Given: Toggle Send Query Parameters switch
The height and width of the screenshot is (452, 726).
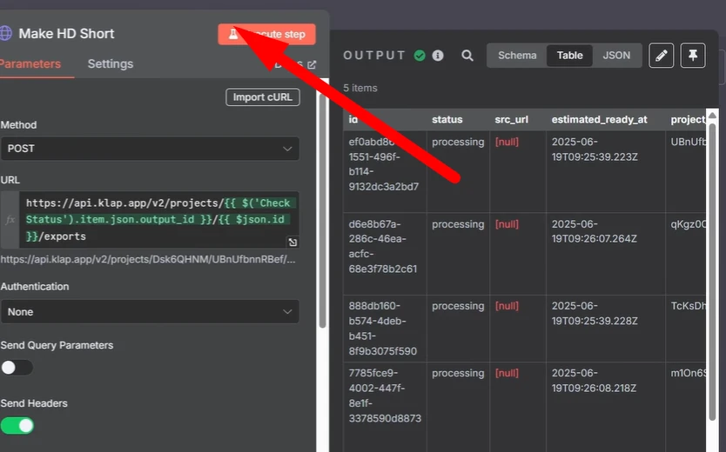Looking at the screenshot, I should 17,368.
